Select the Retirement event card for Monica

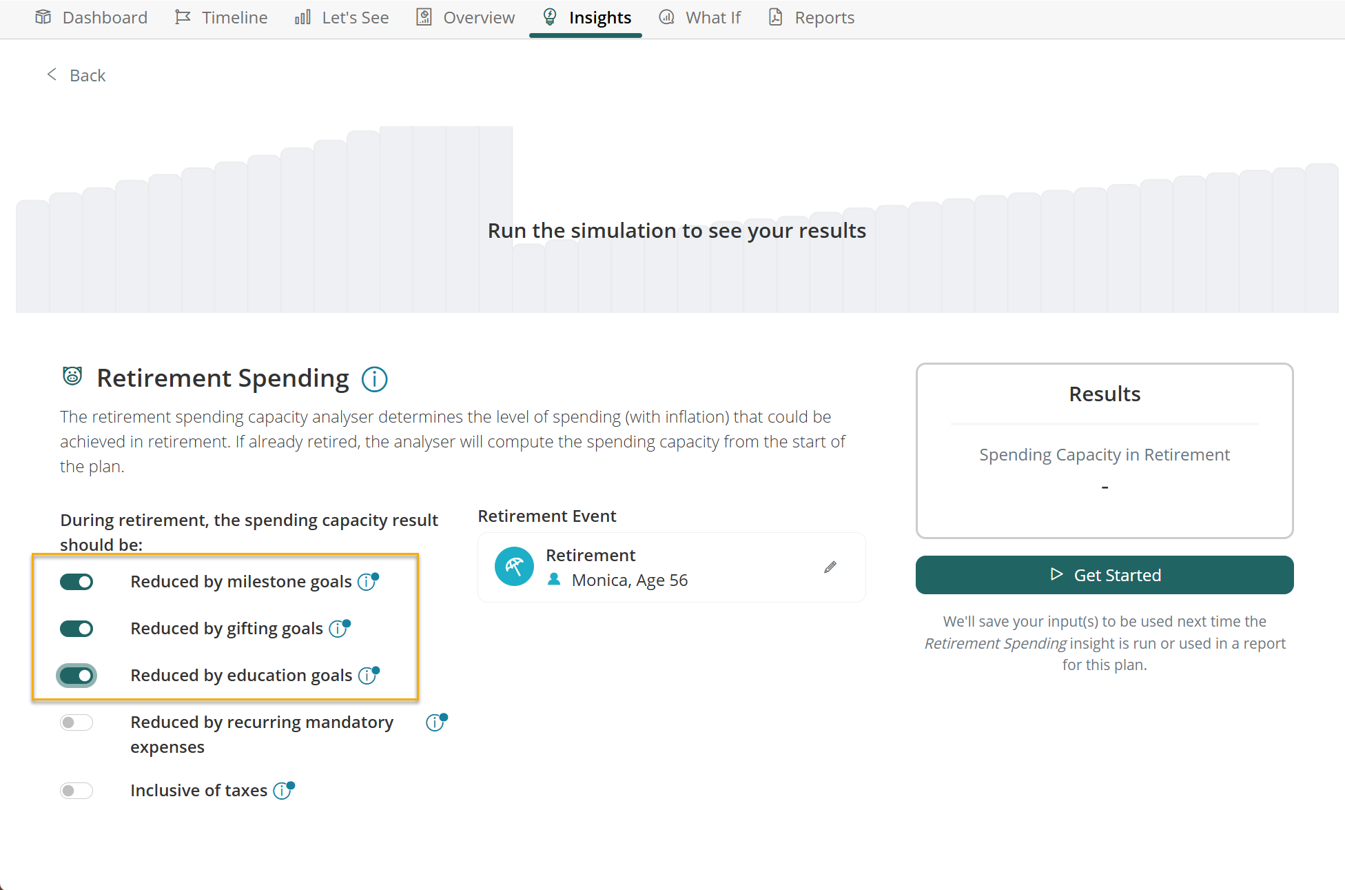(x=671, y=567)
